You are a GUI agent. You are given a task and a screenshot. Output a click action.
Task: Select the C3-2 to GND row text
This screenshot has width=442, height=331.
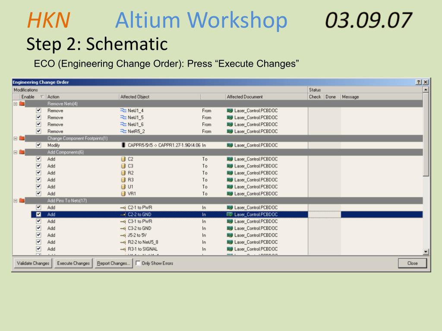click(x=139, y=228)
